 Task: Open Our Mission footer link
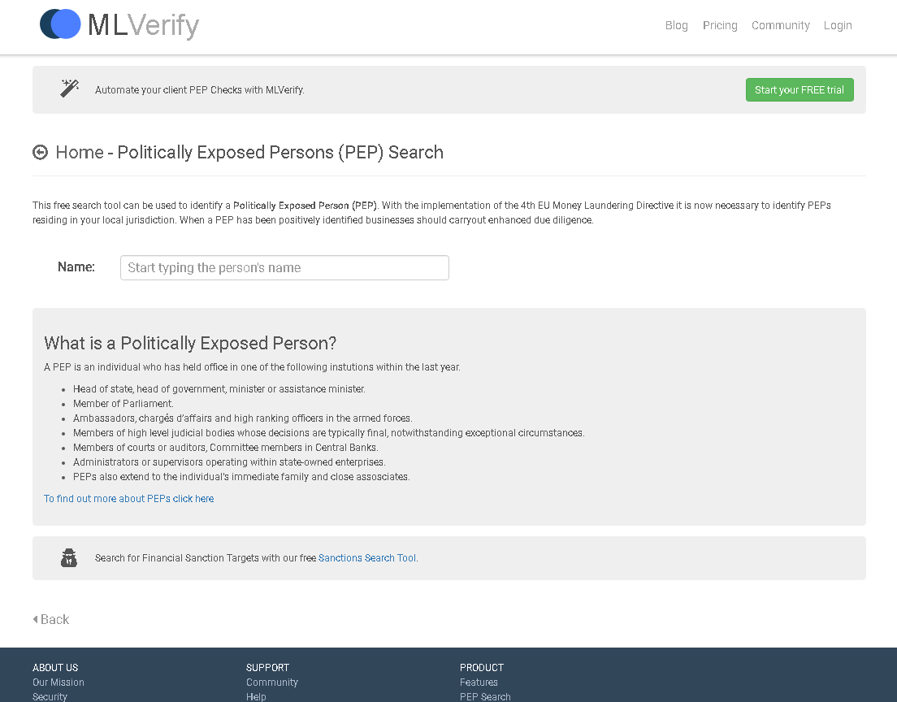(58, 682)
